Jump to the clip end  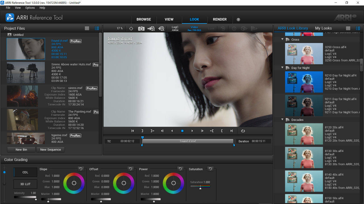pyautogui.click(x=232, y=131)
